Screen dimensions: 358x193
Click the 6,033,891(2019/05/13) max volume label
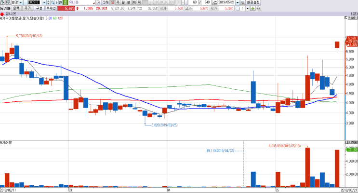pyautogui.click(x=285, y=146)
